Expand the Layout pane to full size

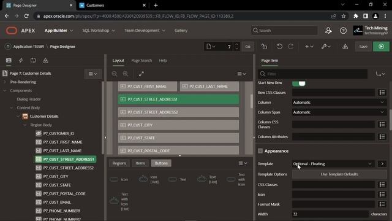(141, 74)
